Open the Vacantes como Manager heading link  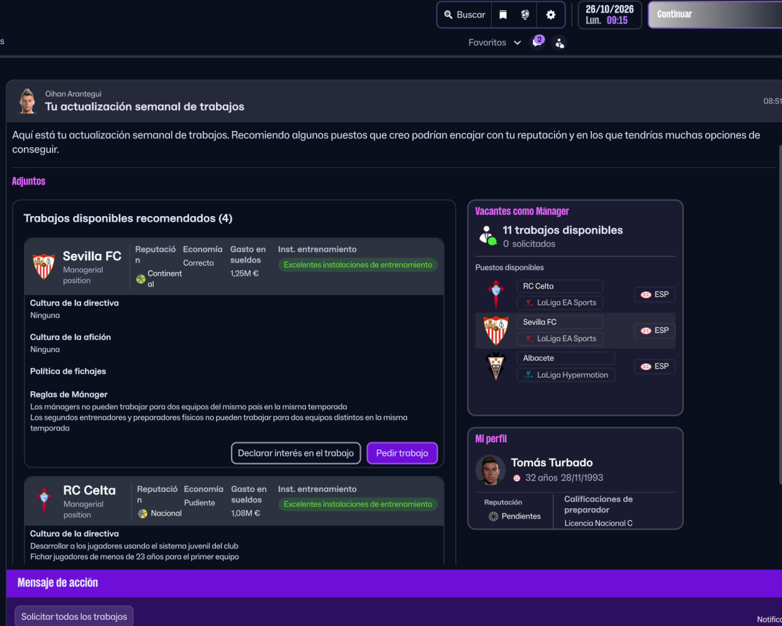[x=522, y=211]
